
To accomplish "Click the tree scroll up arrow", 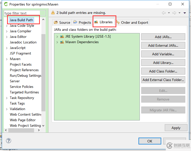I will (x=43, y=19).
